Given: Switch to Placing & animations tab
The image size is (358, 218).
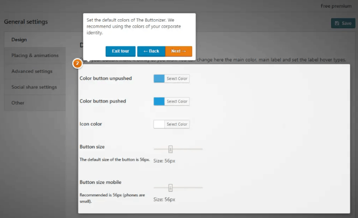Looking at the screenshot, I should (35, 55).
